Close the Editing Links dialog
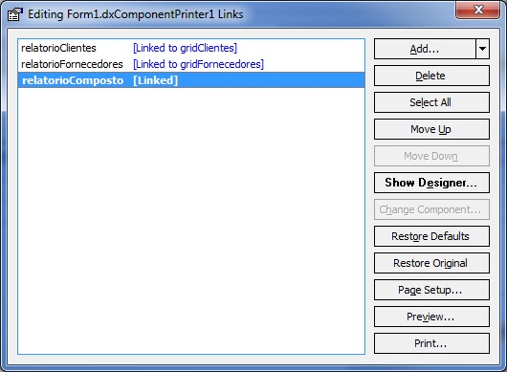 [x=478, y=10]
